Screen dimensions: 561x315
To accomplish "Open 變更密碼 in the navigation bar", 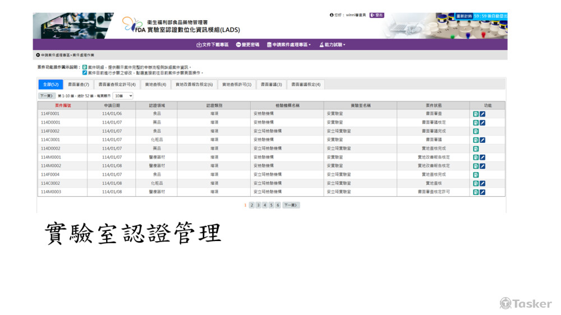I will [x=247, y=45].
